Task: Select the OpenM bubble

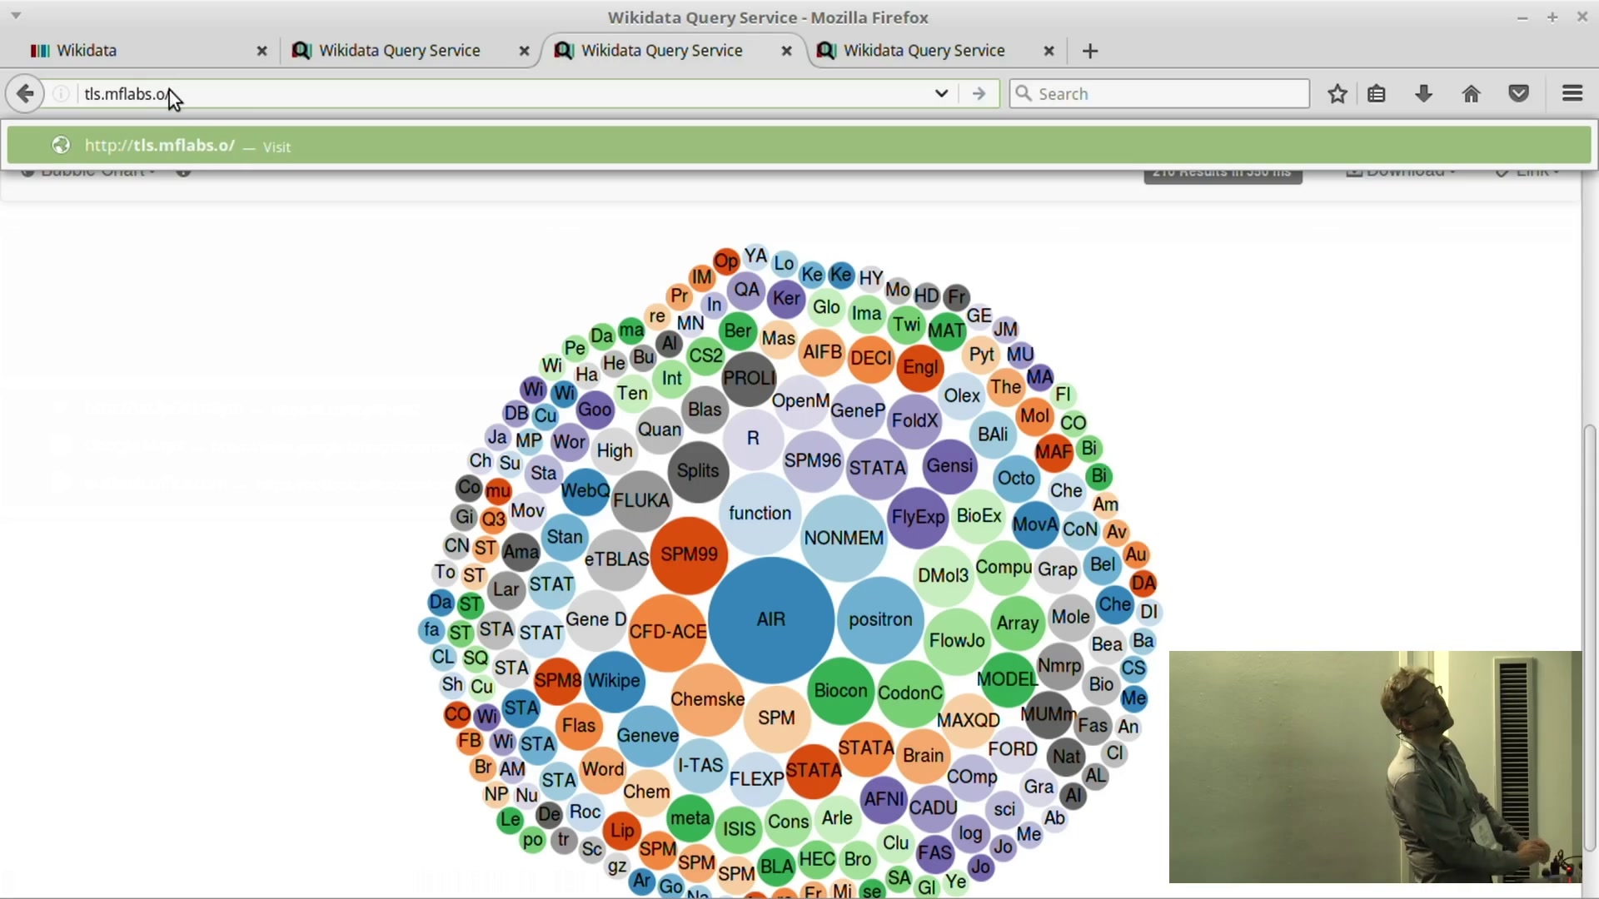Action: coord(800,401)
